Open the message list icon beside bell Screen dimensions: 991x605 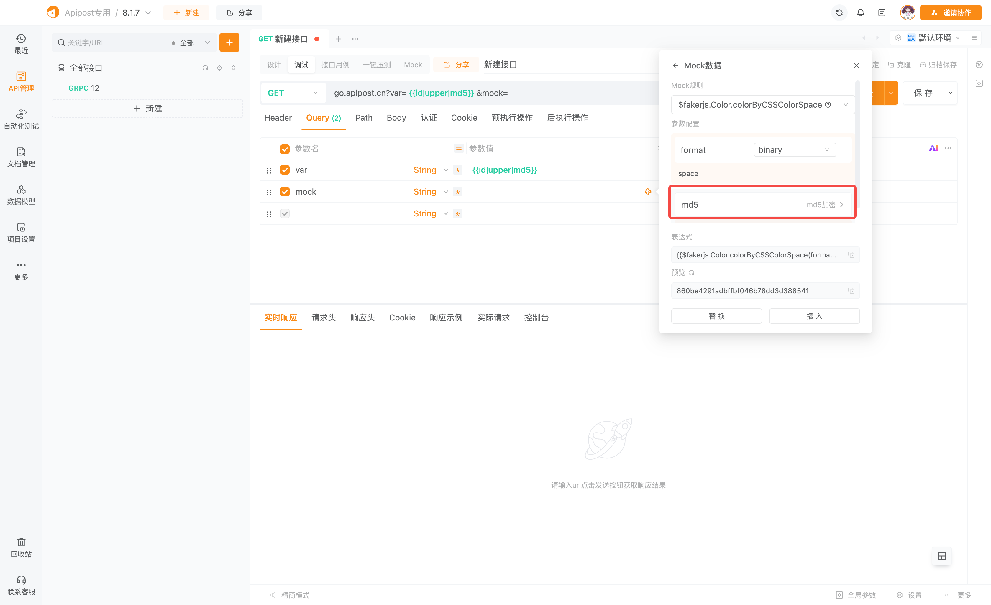882,13
